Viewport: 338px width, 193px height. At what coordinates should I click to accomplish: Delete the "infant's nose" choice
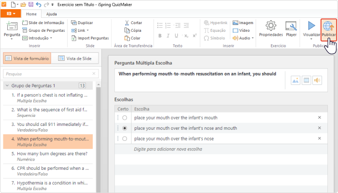pyautogui.click(x=320, y=138)
